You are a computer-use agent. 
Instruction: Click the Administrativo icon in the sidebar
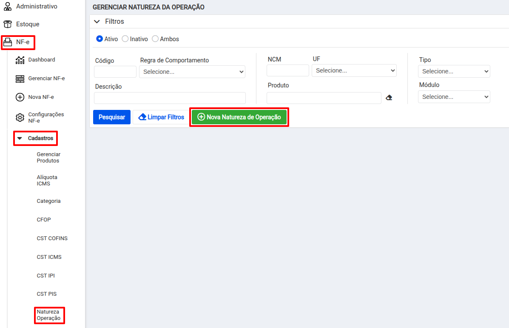(7, 6)
